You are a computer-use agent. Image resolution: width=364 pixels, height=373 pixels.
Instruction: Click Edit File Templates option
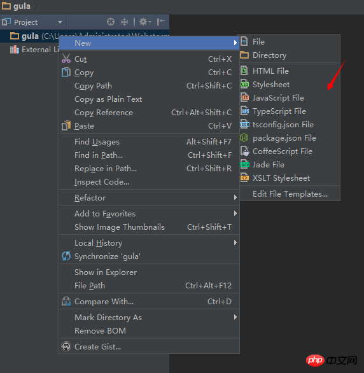point(290,194)
